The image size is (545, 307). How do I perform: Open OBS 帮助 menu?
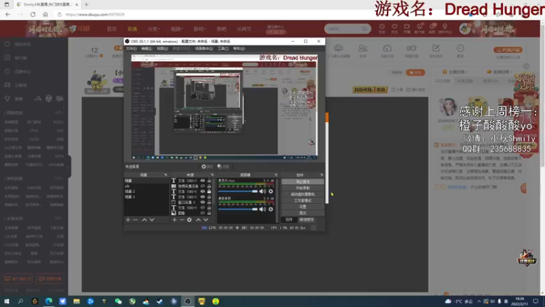click(239, 48)
